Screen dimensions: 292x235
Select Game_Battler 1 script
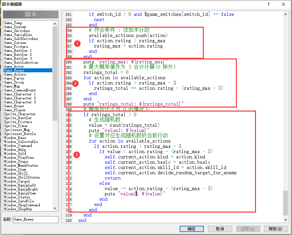click(x=18, y=50)
